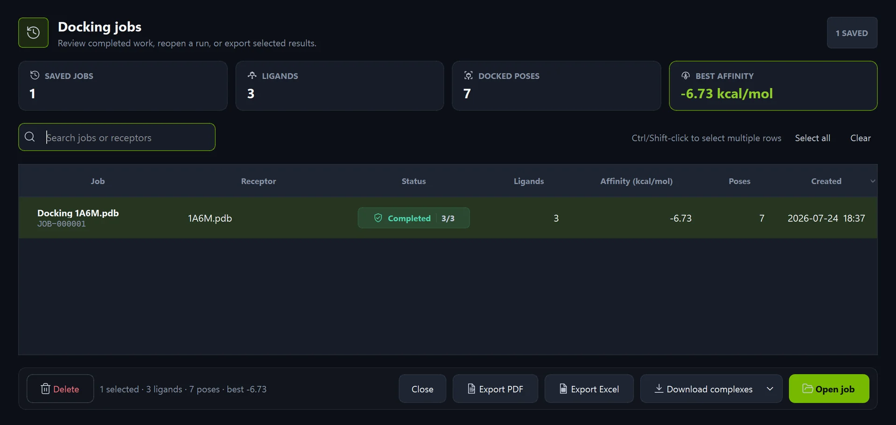Click the Ctrl/Shift-click hint text
This screenshot has width=896, height=425.
tap(706, 138)
